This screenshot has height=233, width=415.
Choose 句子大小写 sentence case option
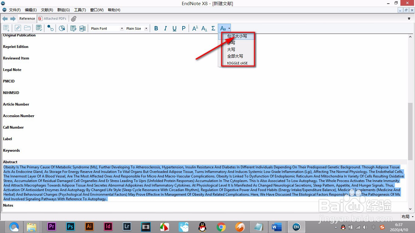click(x=237, y=36)
